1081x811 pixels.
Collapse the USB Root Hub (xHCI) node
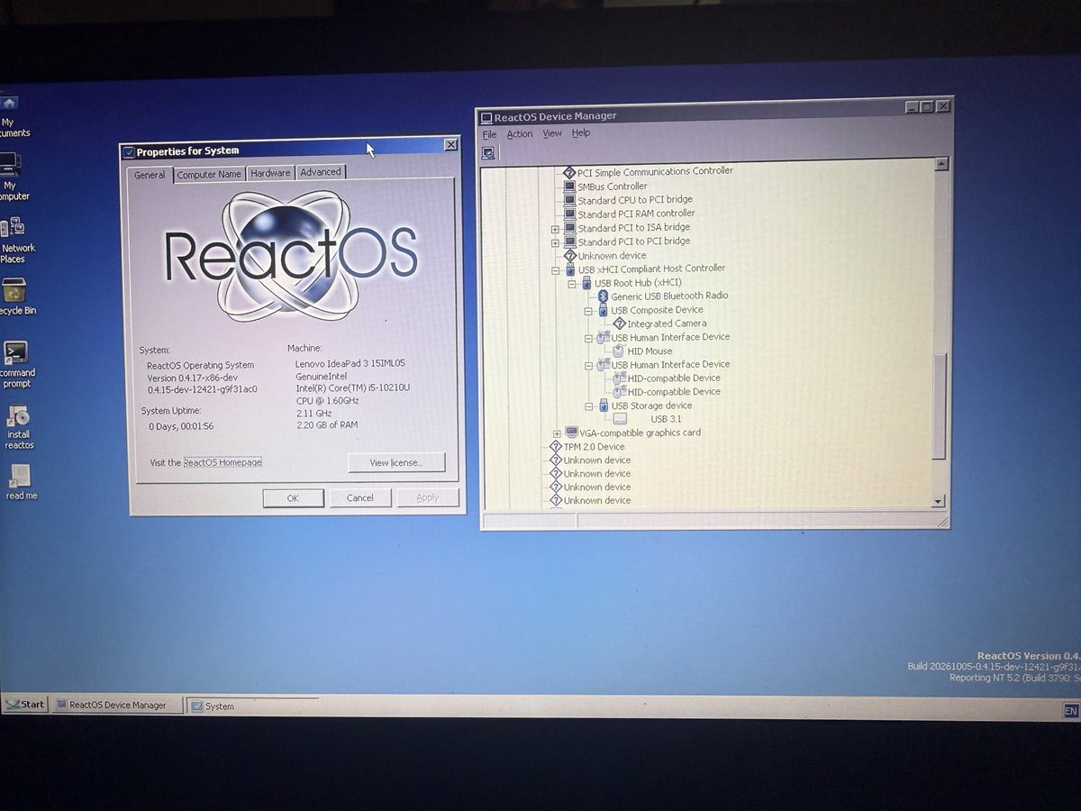click(572, 283)
